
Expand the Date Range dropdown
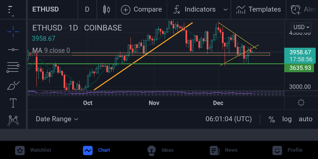(57, 119)
